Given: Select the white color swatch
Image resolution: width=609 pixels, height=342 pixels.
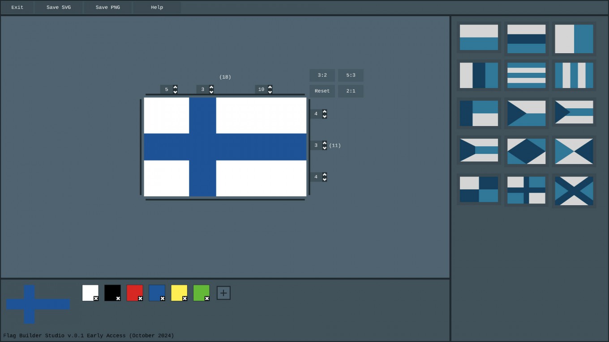Looking at the screenshot, I should click(x=90, y=293).
